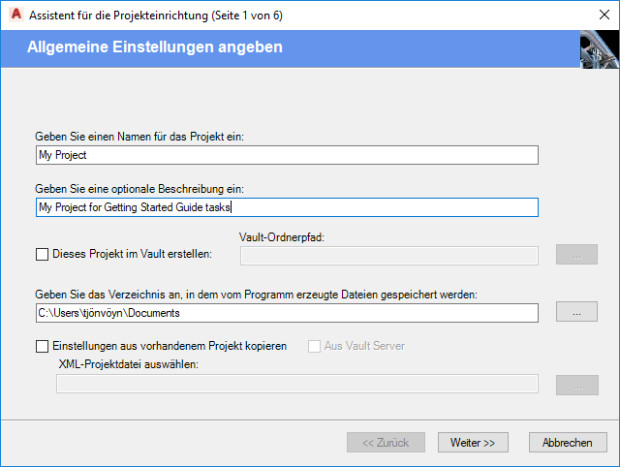Click the project name input field
This screenshot has height=467, width=620.
click(286, 155)
